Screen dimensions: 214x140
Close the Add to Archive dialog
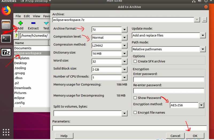(206, 7)
